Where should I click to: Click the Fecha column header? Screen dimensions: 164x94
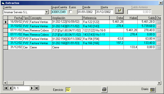[x=15, y=18]
